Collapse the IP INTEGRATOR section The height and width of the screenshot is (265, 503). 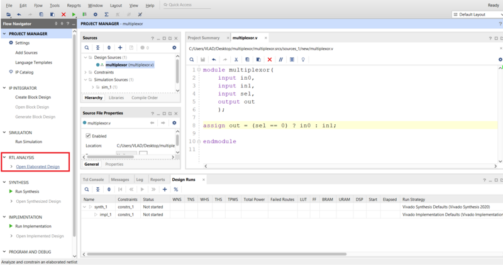(x=4, y=88)
